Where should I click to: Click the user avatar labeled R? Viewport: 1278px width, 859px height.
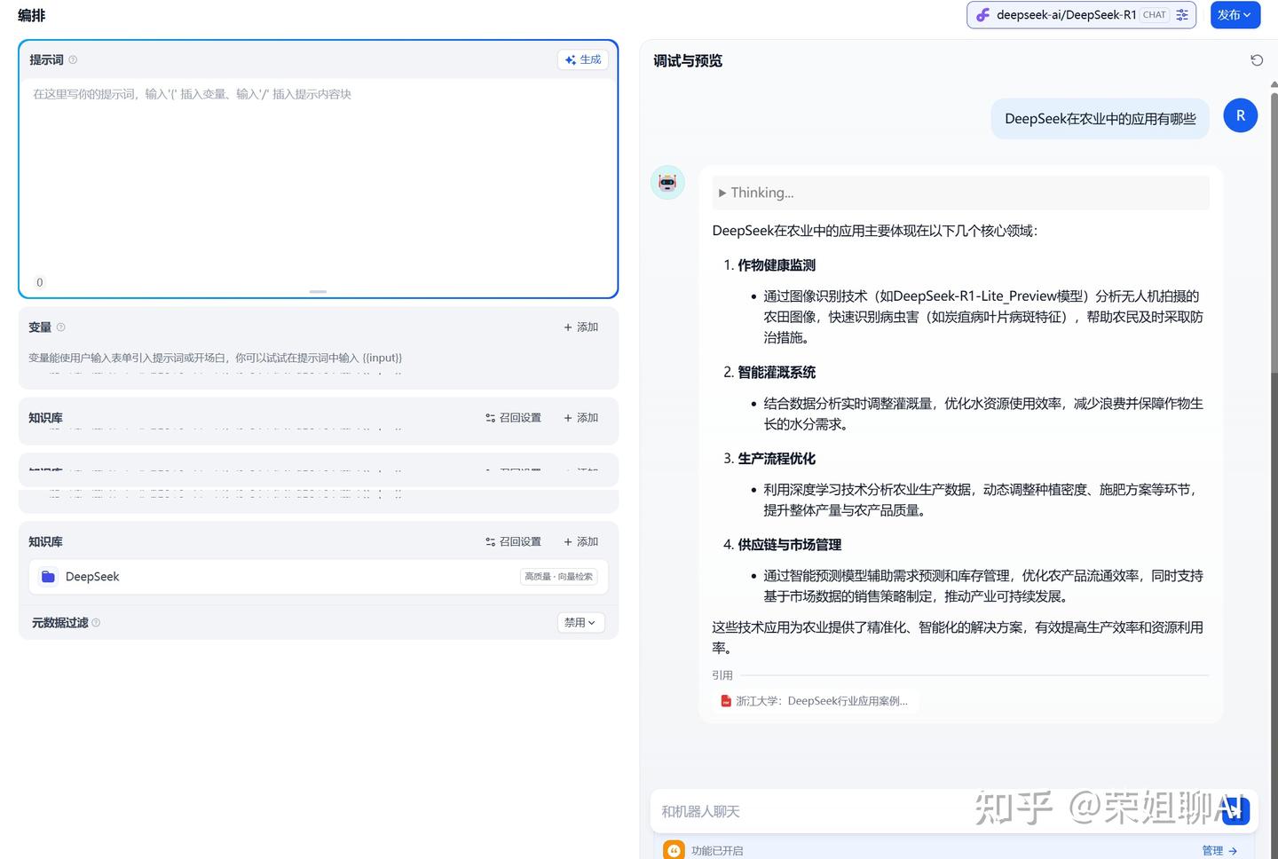tap(1240, 115)
